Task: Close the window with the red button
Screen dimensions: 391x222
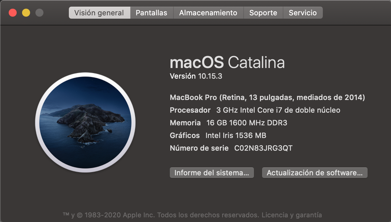Action: [13, 13]
